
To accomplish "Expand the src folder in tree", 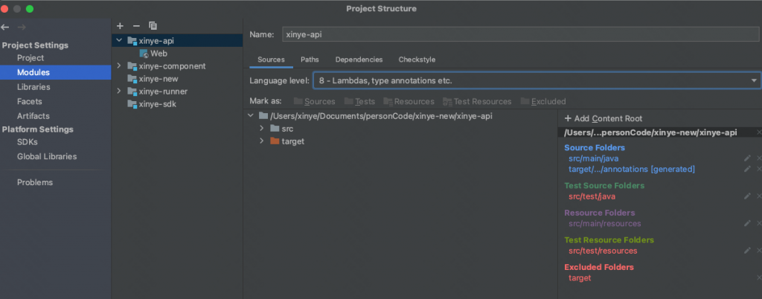I will click(262, 129).
